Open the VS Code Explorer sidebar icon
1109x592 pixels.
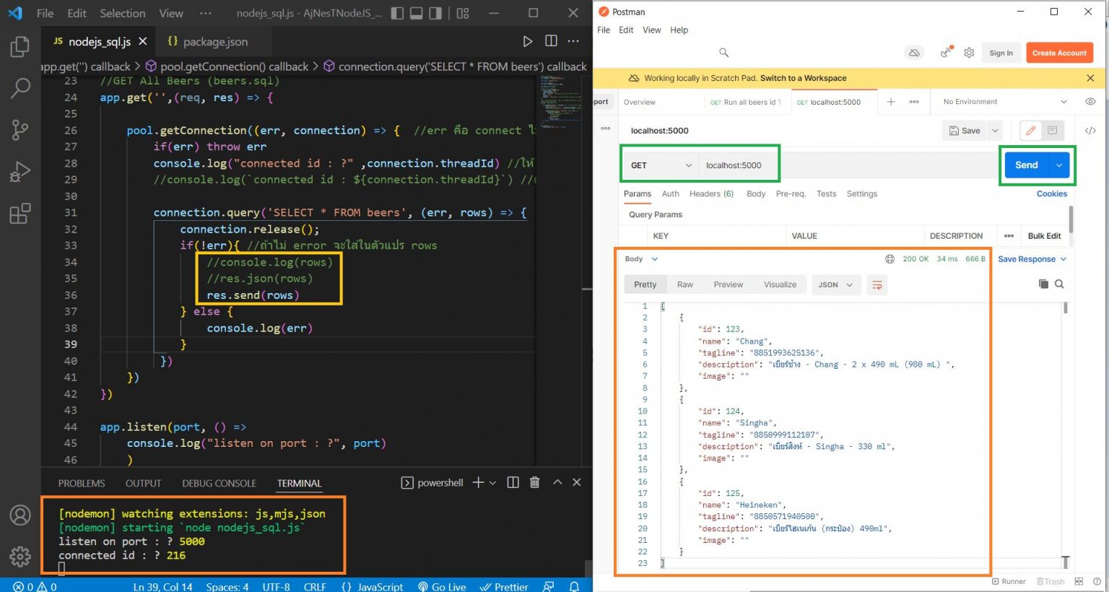[x=20, y=47]
